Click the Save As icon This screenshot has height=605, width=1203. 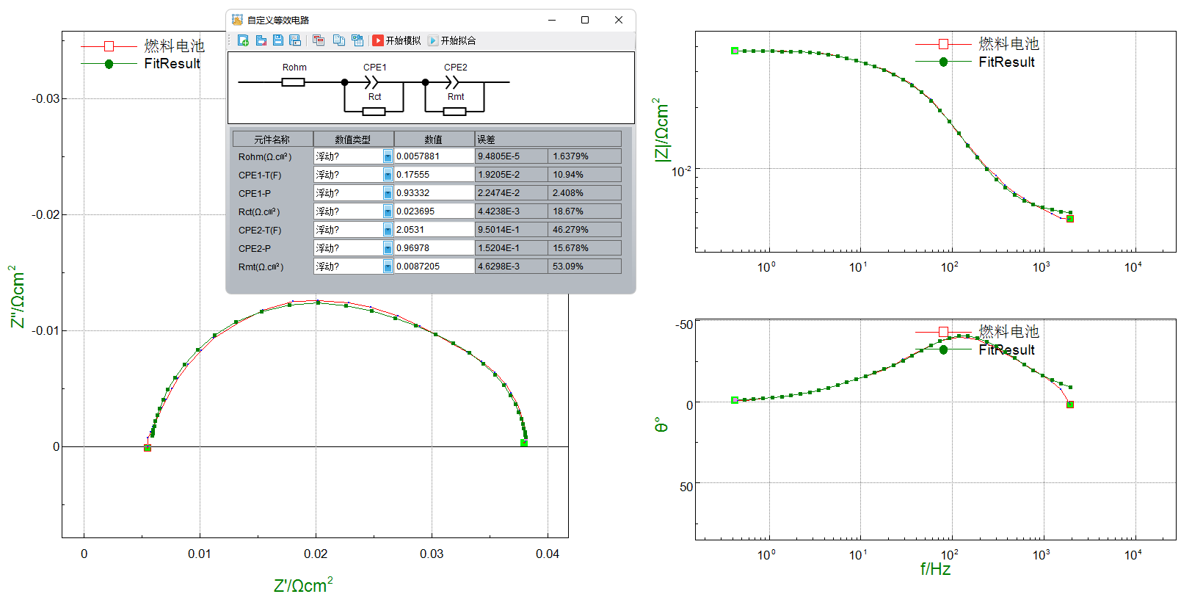295,40
